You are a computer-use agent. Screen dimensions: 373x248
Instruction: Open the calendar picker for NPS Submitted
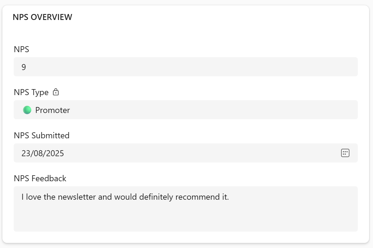pos(345,153)
